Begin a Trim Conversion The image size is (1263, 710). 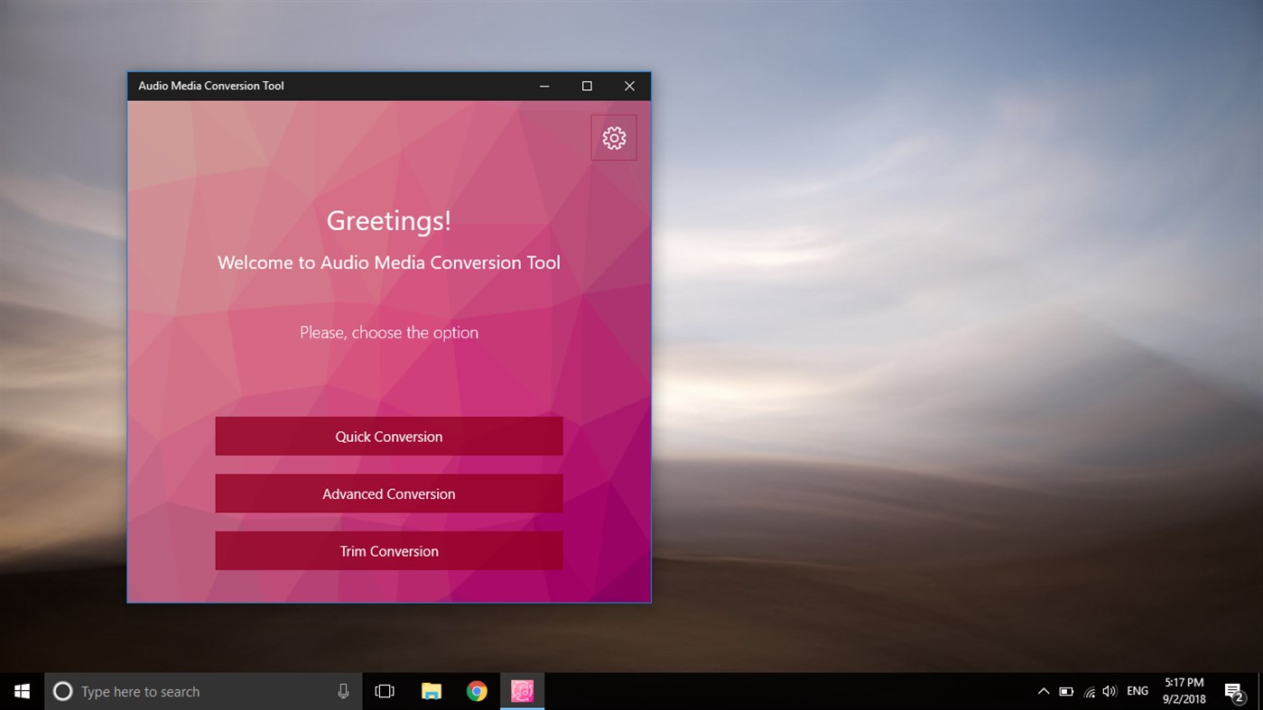pyautogui.click(x=388, y=550)
